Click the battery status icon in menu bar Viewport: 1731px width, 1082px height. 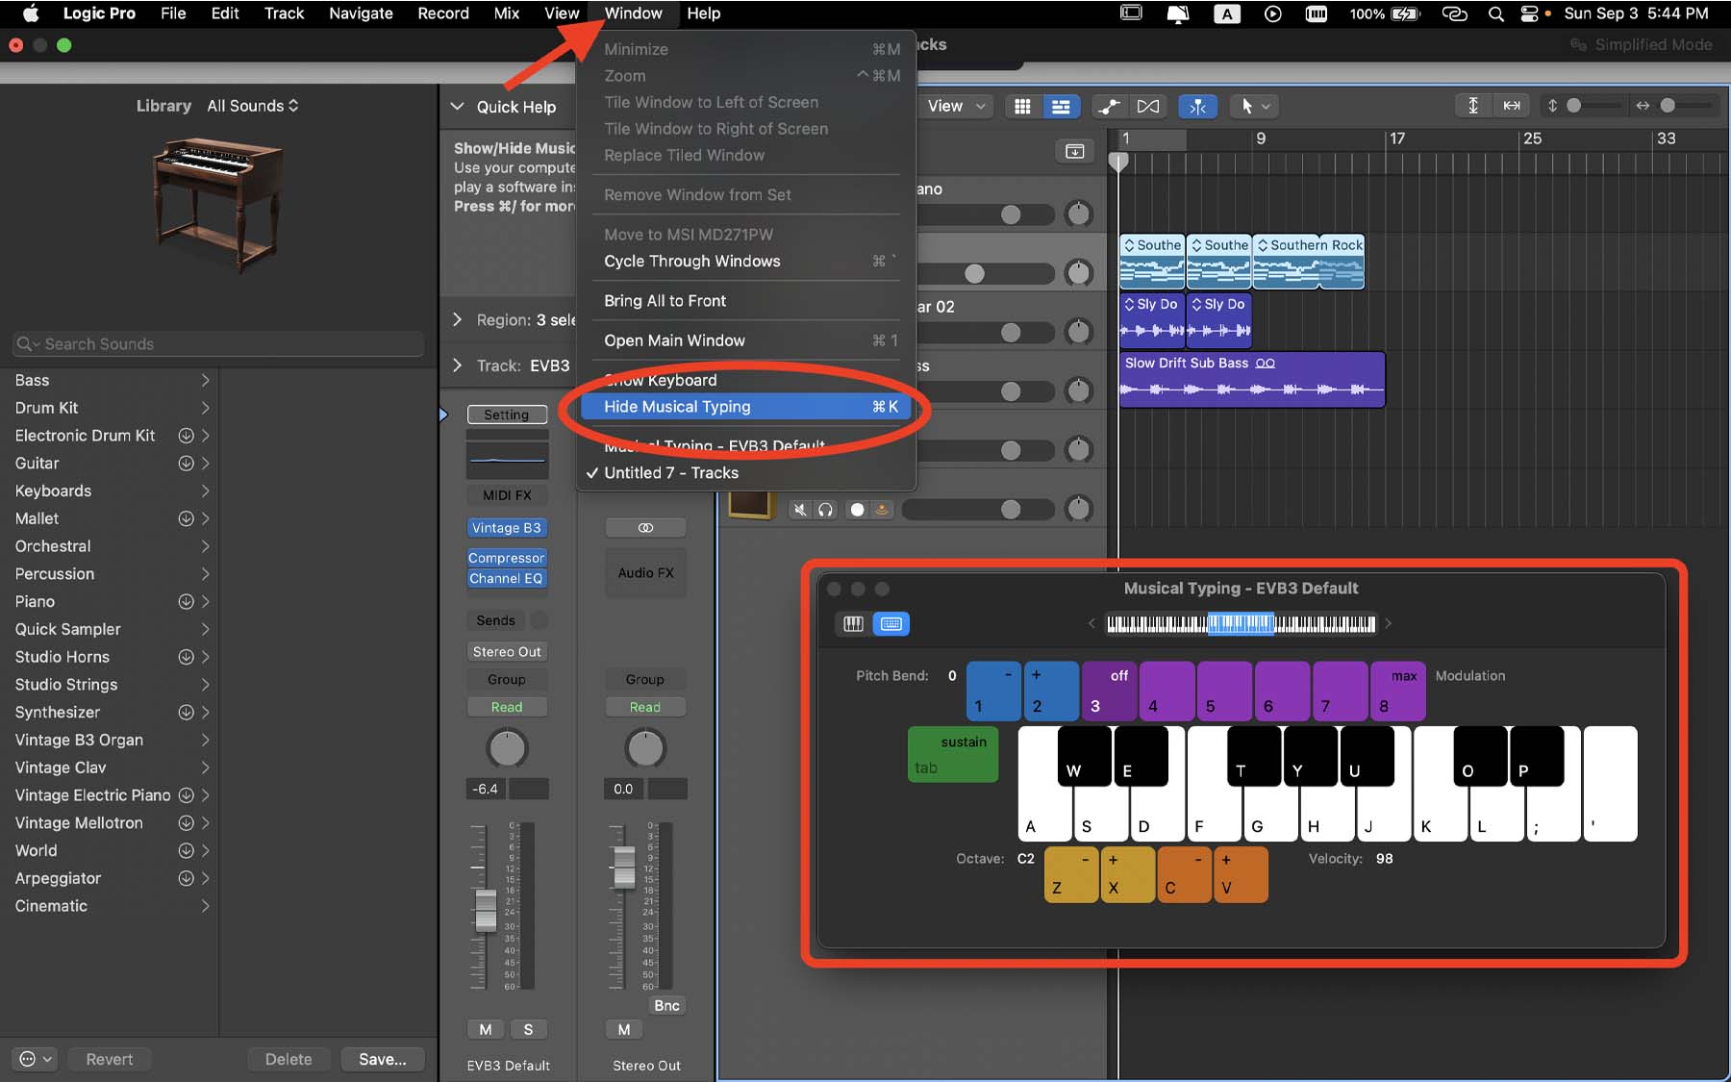1405,13
